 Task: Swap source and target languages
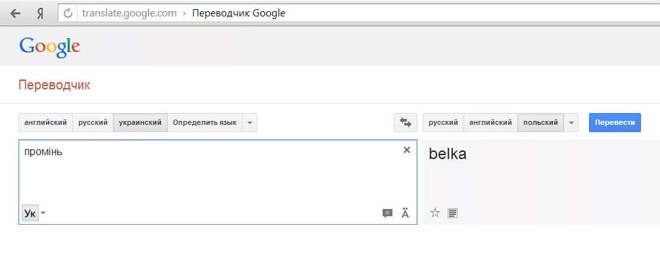(x=405, y=123)
